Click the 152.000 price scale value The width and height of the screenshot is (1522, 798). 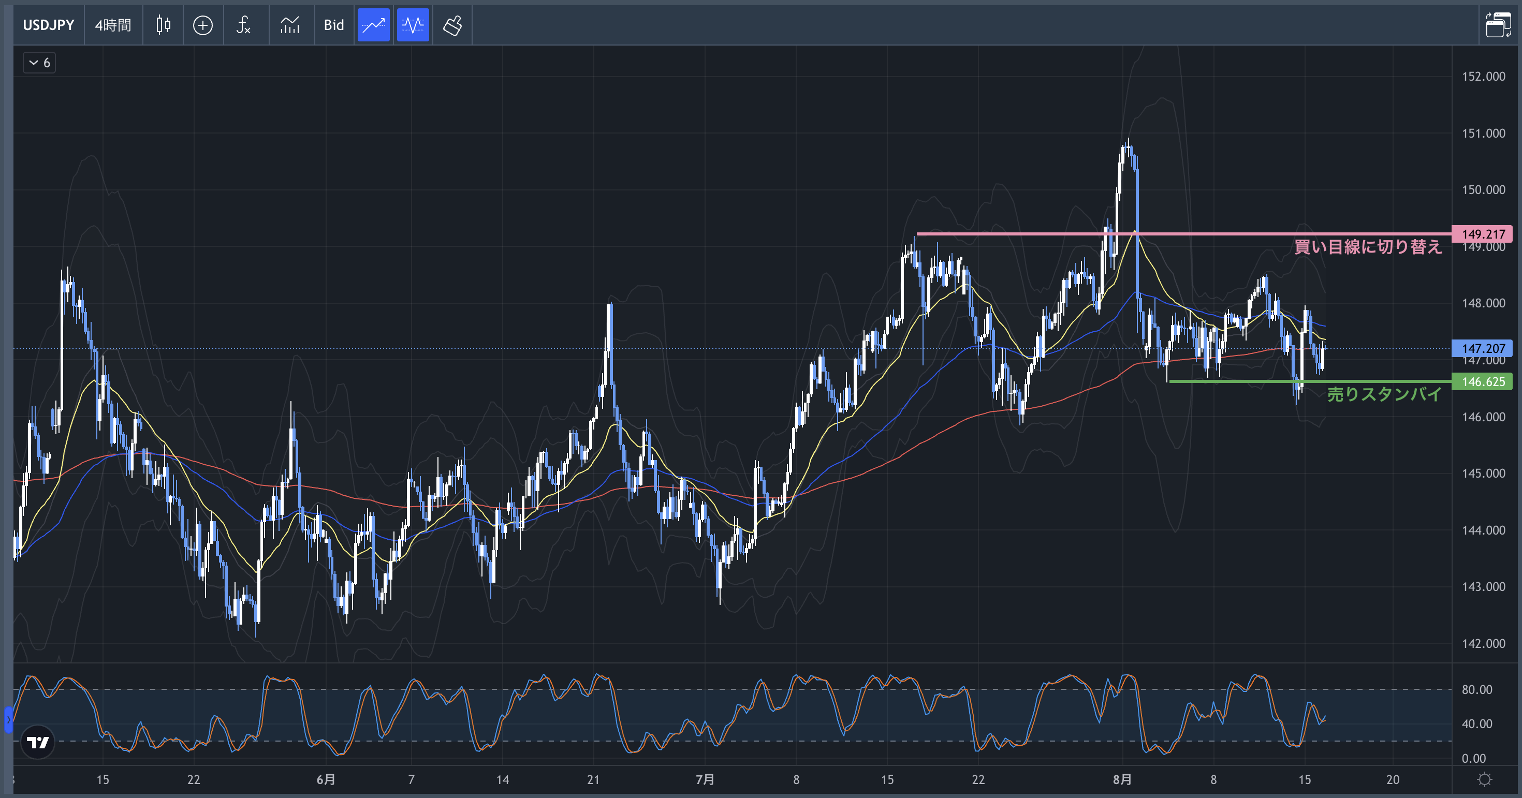1483,76
